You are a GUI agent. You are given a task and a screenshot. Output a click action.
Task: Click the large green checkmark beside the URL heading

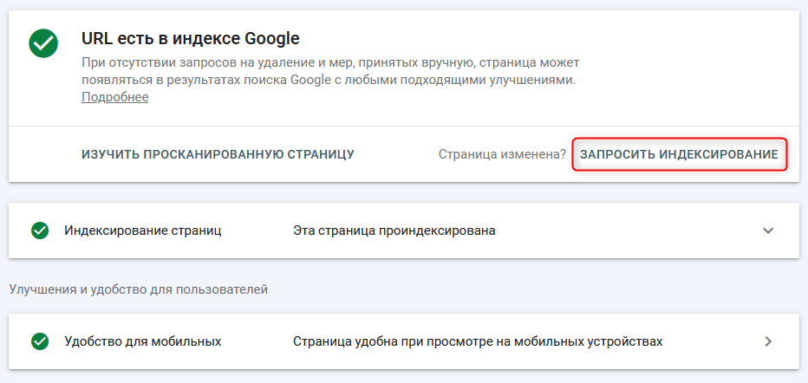42,42
